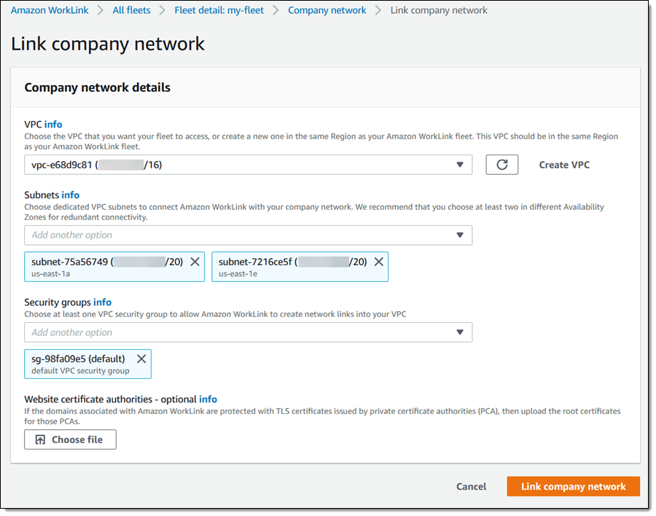
Task: Expand the Security groups dropdown arrow
Action: (460, 332)
